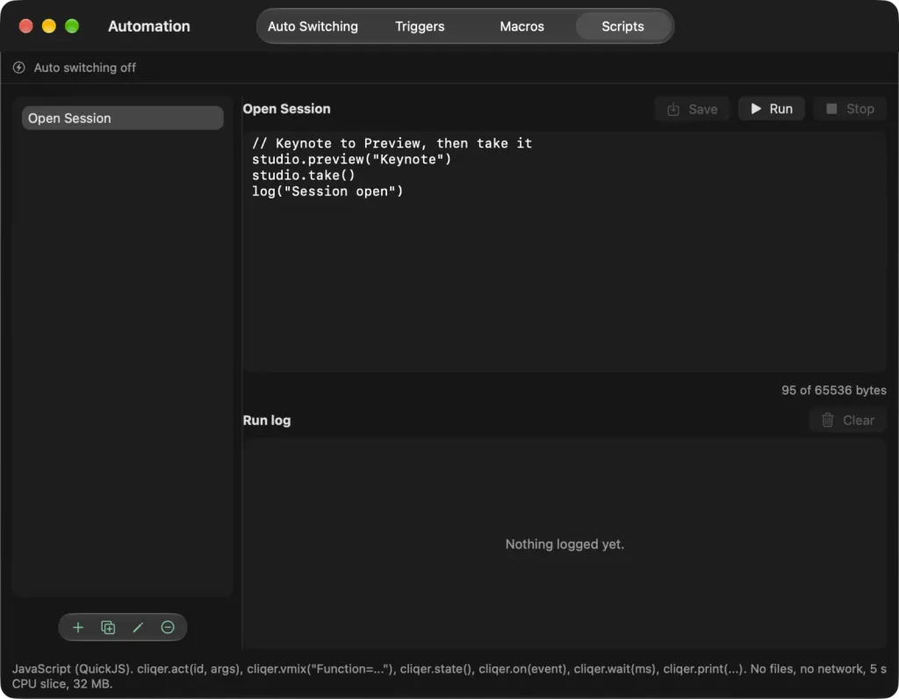The image size is (899, 699).
Task: Open the Triggers tab
Action: 420,26
